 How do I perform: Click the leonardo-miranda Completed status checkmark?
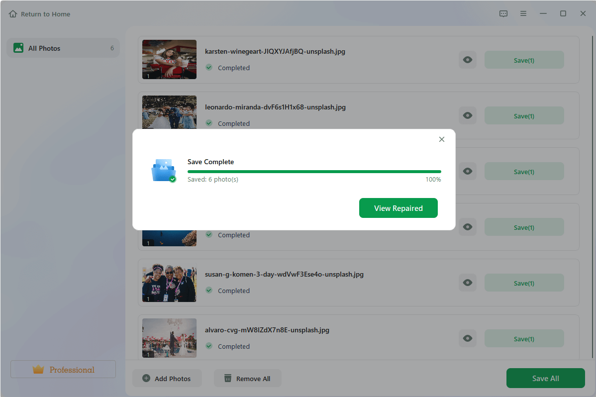click(x=209, y=123)
